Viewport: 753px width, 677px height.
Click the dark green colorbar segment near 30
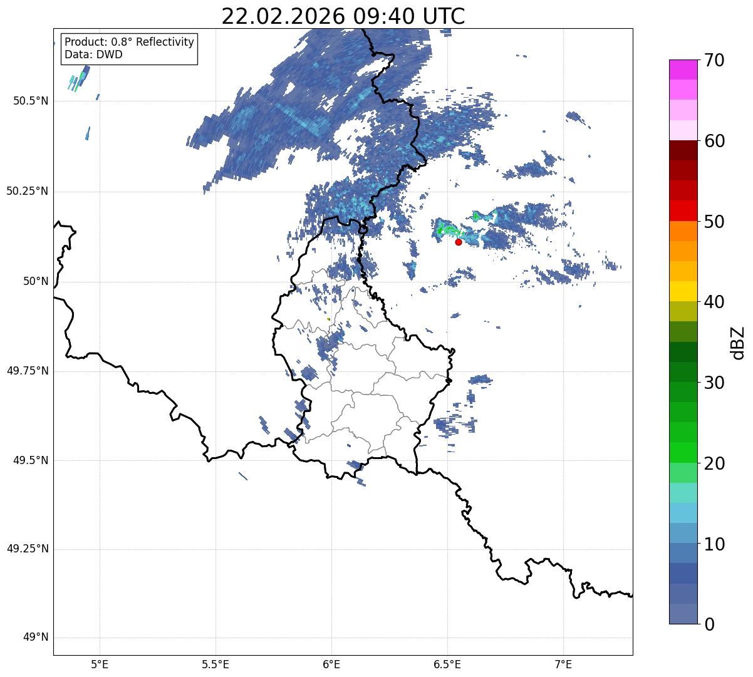pos(683,372)
